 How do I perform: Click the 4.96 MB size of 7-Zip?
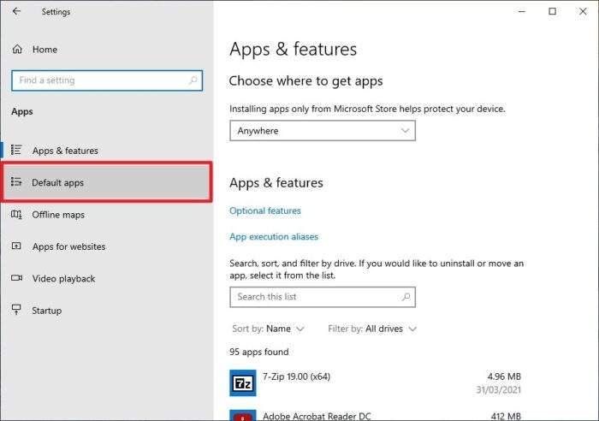pyautogui.click(x=504, y=377)
